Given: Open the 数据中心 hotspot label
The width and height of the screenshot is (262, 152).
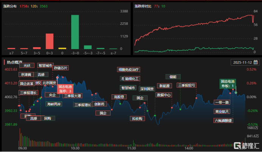Looking at the screenshot, I should [164, 95].
